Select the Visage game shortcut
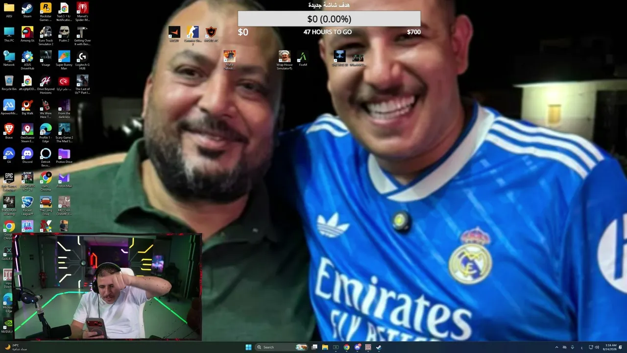Image resolution: width=627 pixels, height=353 pixels. [x=46, y=59]
